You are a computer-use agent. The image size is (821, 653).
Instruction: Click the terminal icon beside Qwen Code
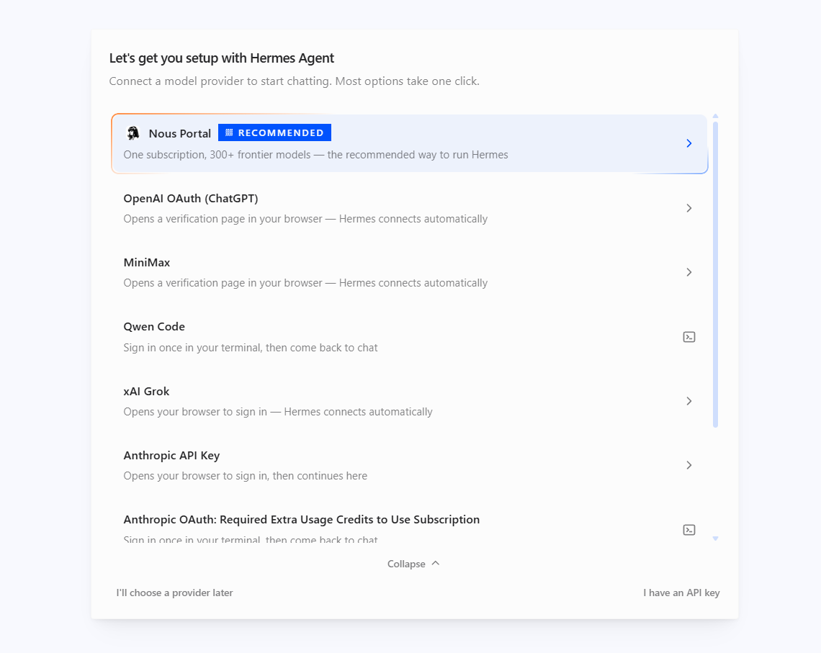coord(689,337)
